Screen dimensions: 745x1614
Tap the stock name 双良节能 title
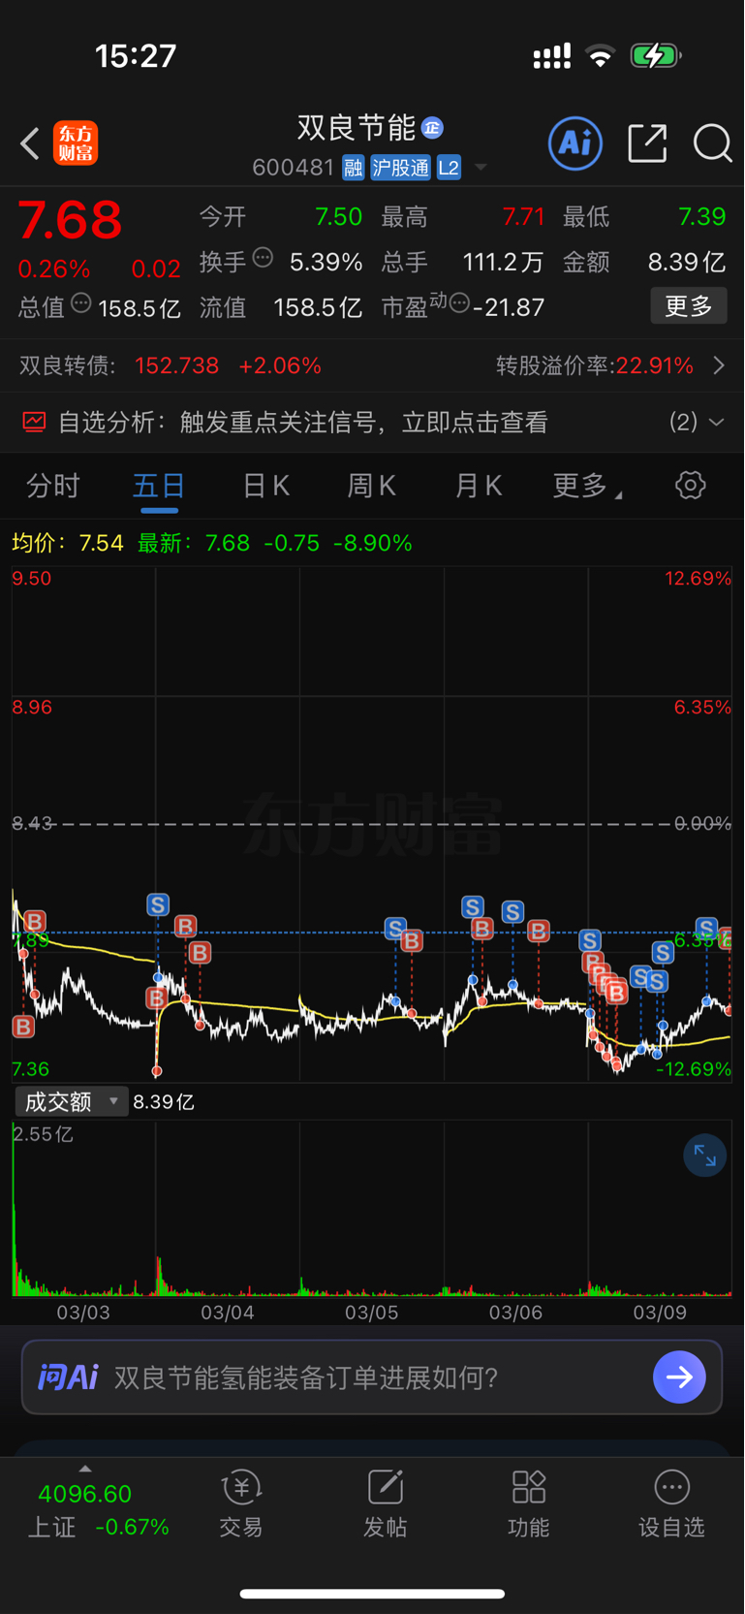tap(356, 127)
